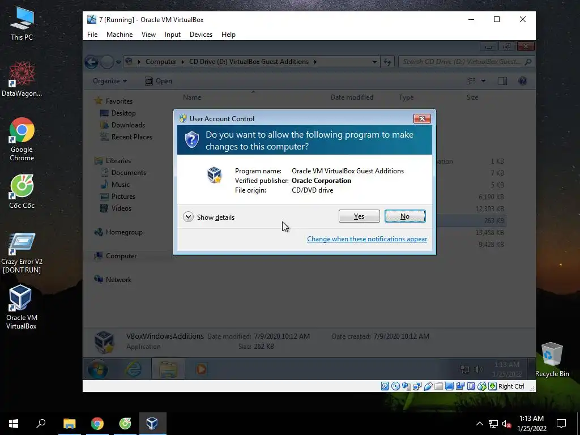Click the Open button in Explorer toolbar
This screenshot has width=580, height=435.
[159, 81]
